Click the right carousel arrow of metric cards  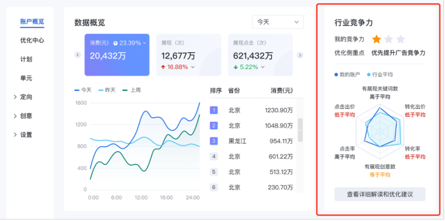point(300,56)
